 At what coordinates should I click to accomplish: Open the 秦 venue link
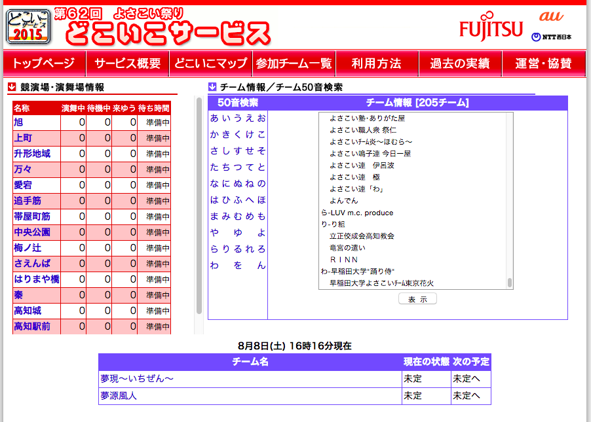(x=18, y=295)
